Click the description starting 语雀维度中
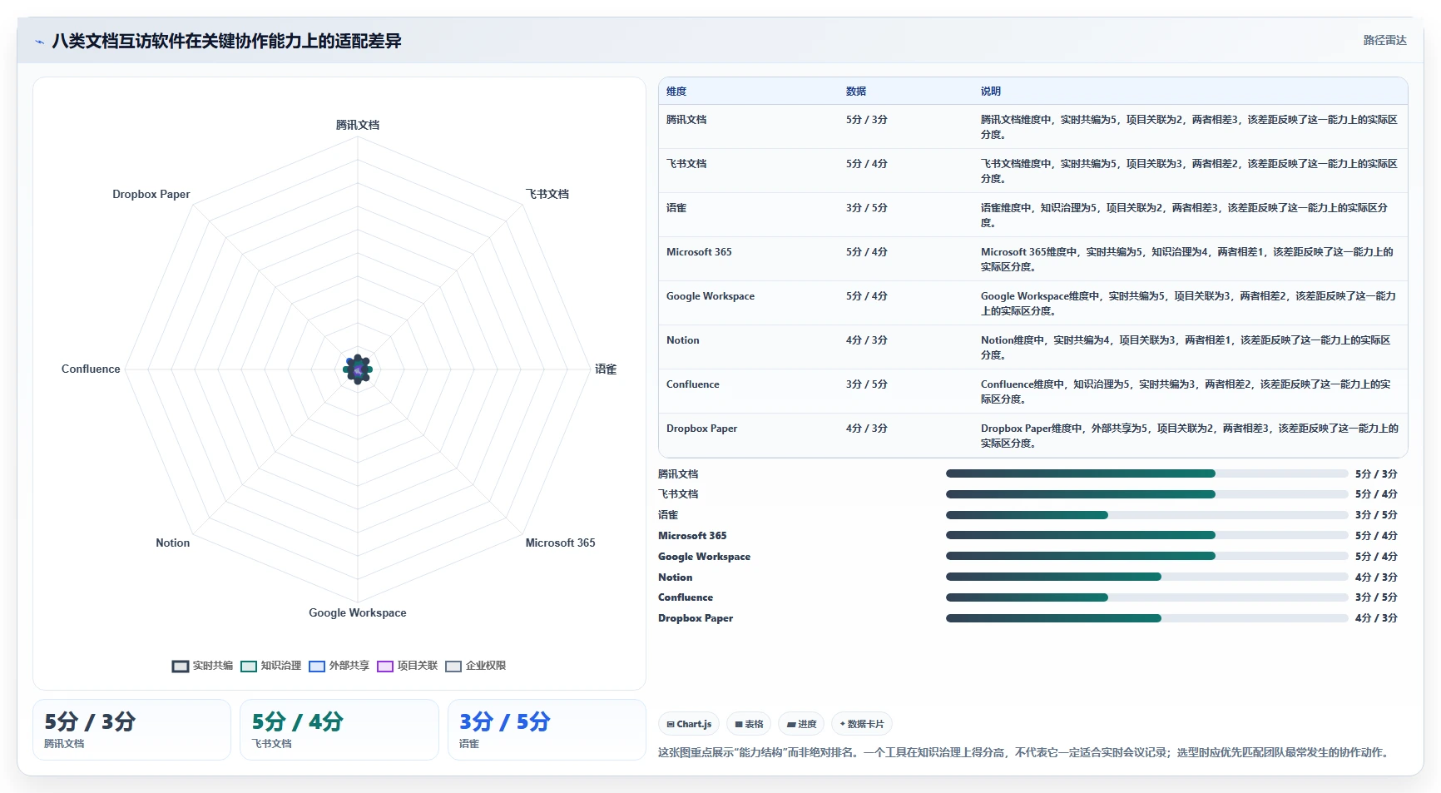 (1184, 215)
